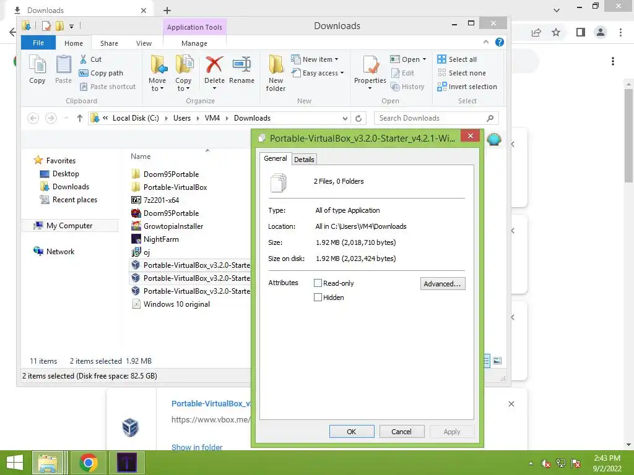The height and width of the screenshot is (475, 634).
Task: Open recent locations dropdown next to Forward
Action: [x=66, y=118]
